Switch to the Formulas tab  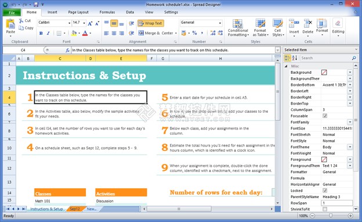(107, 12)
